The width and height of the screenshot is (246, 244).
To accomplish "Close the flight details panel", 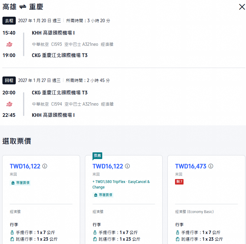I will click(x=242, y=7).
